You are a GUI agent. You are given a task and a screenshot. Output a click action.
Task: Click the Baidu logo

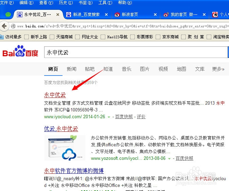click(20, 51)
